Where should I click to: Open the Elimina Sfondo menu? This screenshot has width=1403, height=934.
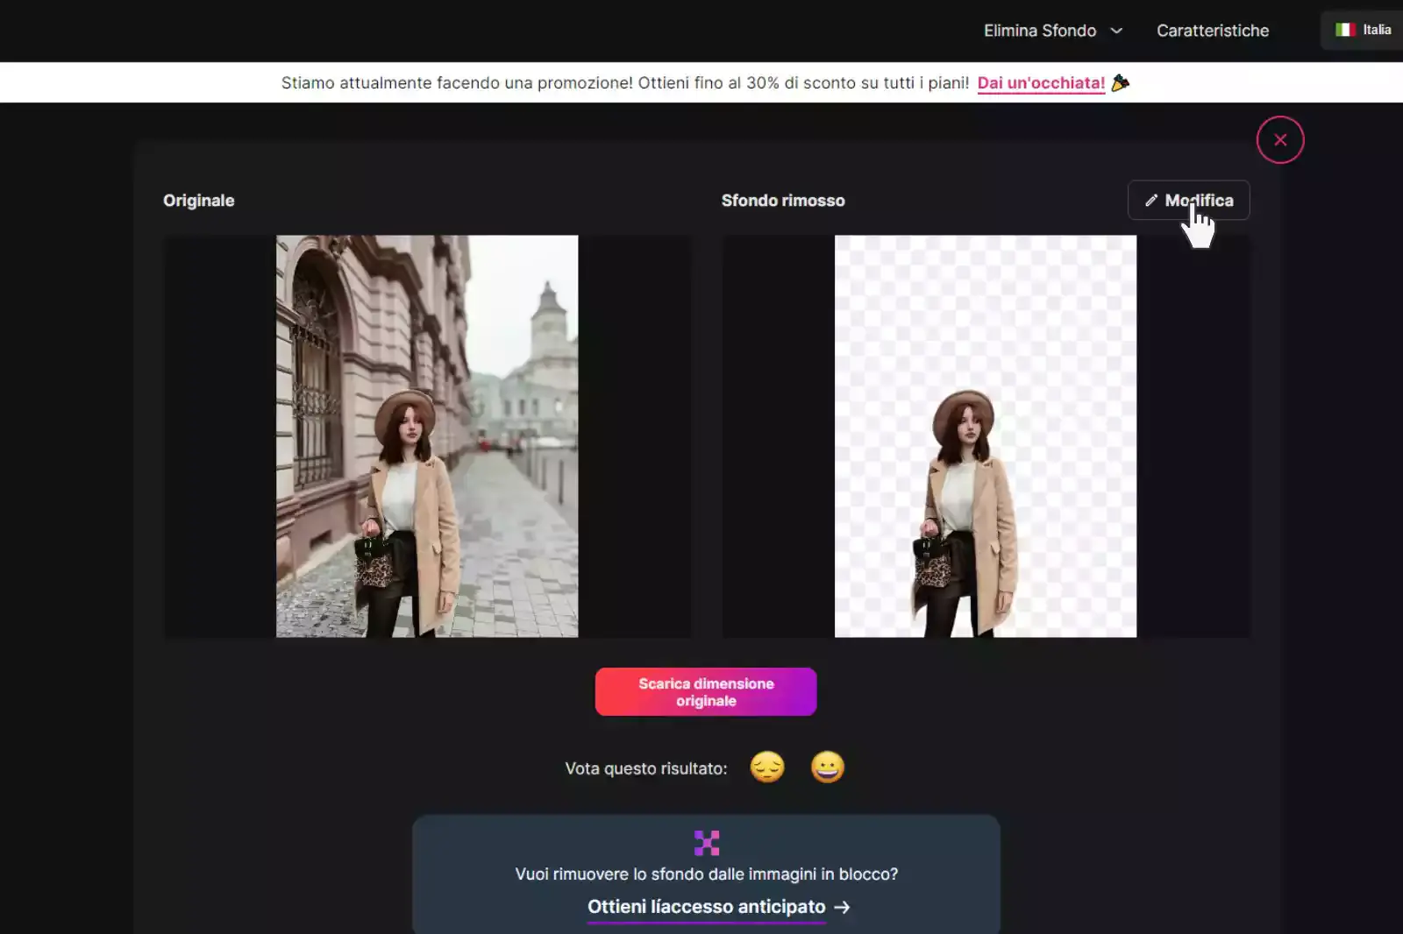(x=1052, y=31)
